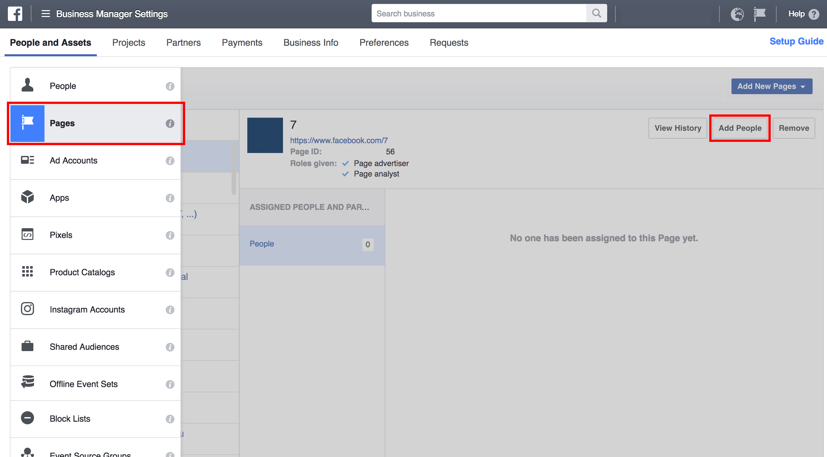Click the Instagram Accounts camera icon
Screen dimensions: 827x457
point(27,309)
